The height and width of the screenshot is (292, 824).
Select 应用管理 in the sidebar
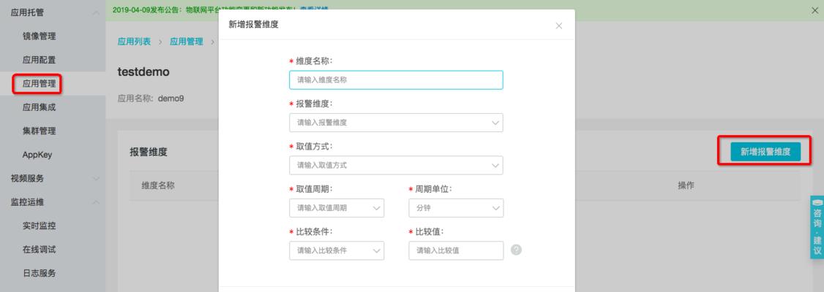39,83
